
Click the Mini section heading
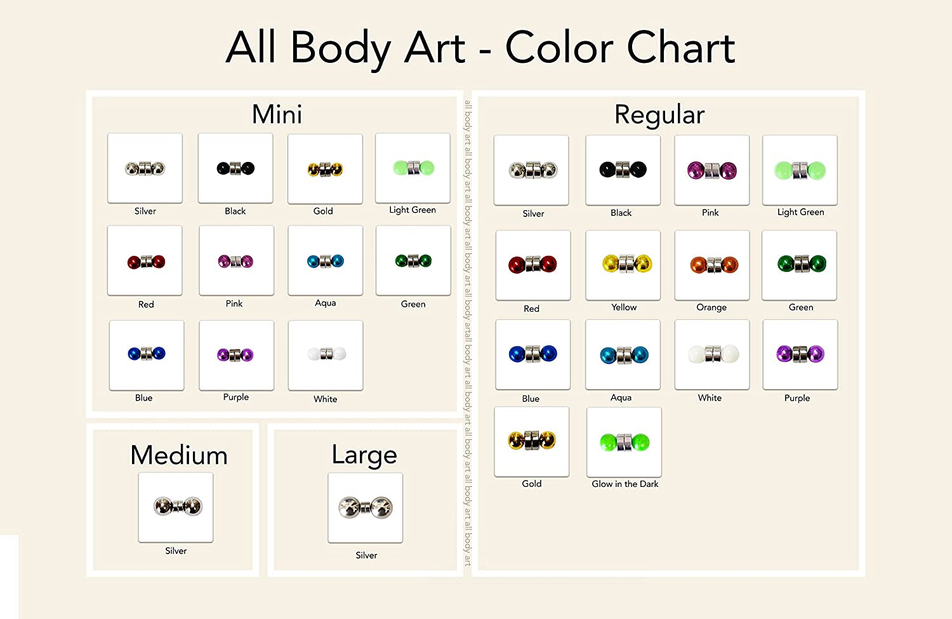point(277,115)
